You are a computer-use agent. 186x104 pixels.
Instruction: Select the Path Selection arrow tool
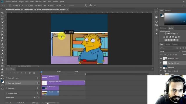pos(2,63)
